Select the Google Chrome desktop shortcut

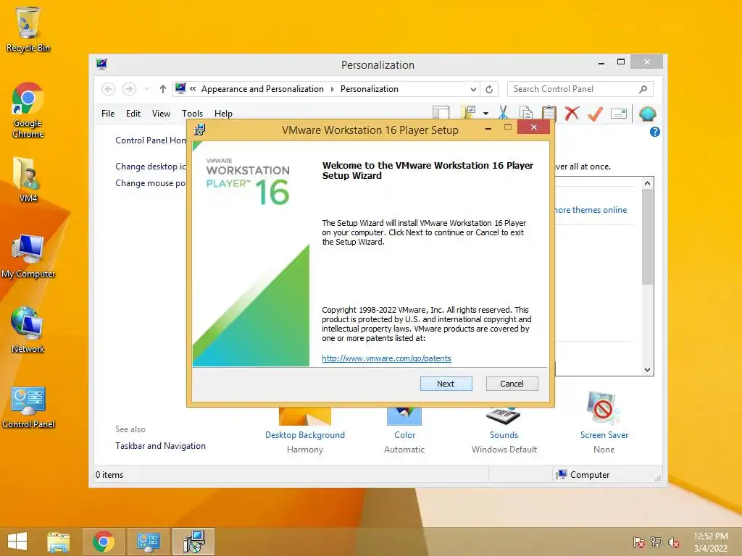click(x=28, y=110)
